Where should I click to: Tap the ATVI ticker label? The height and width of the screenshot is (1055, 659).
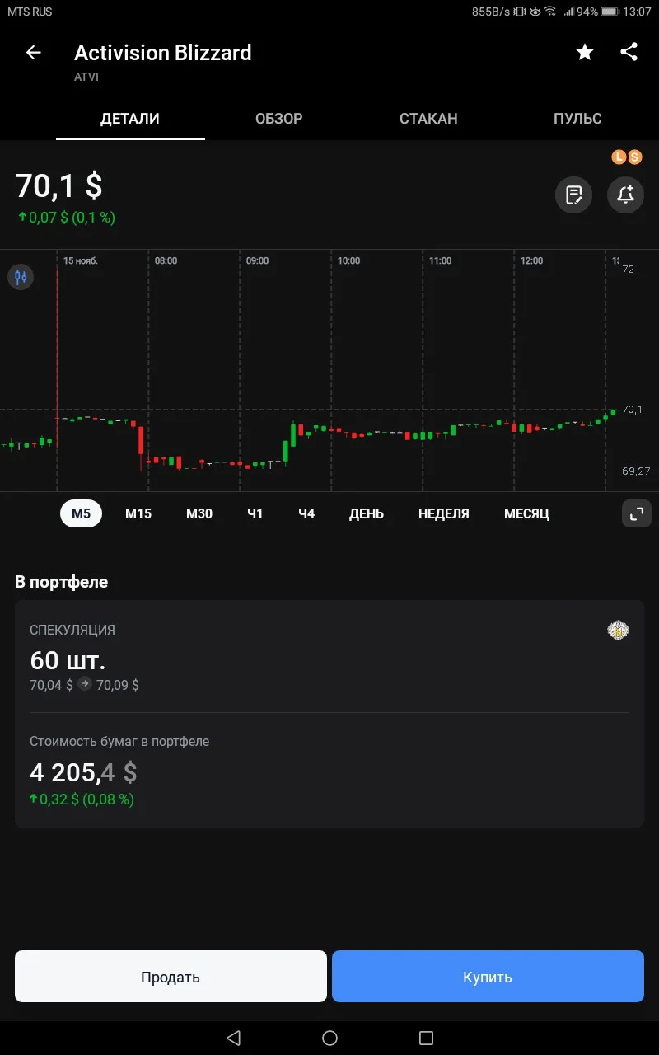point(86,77)
